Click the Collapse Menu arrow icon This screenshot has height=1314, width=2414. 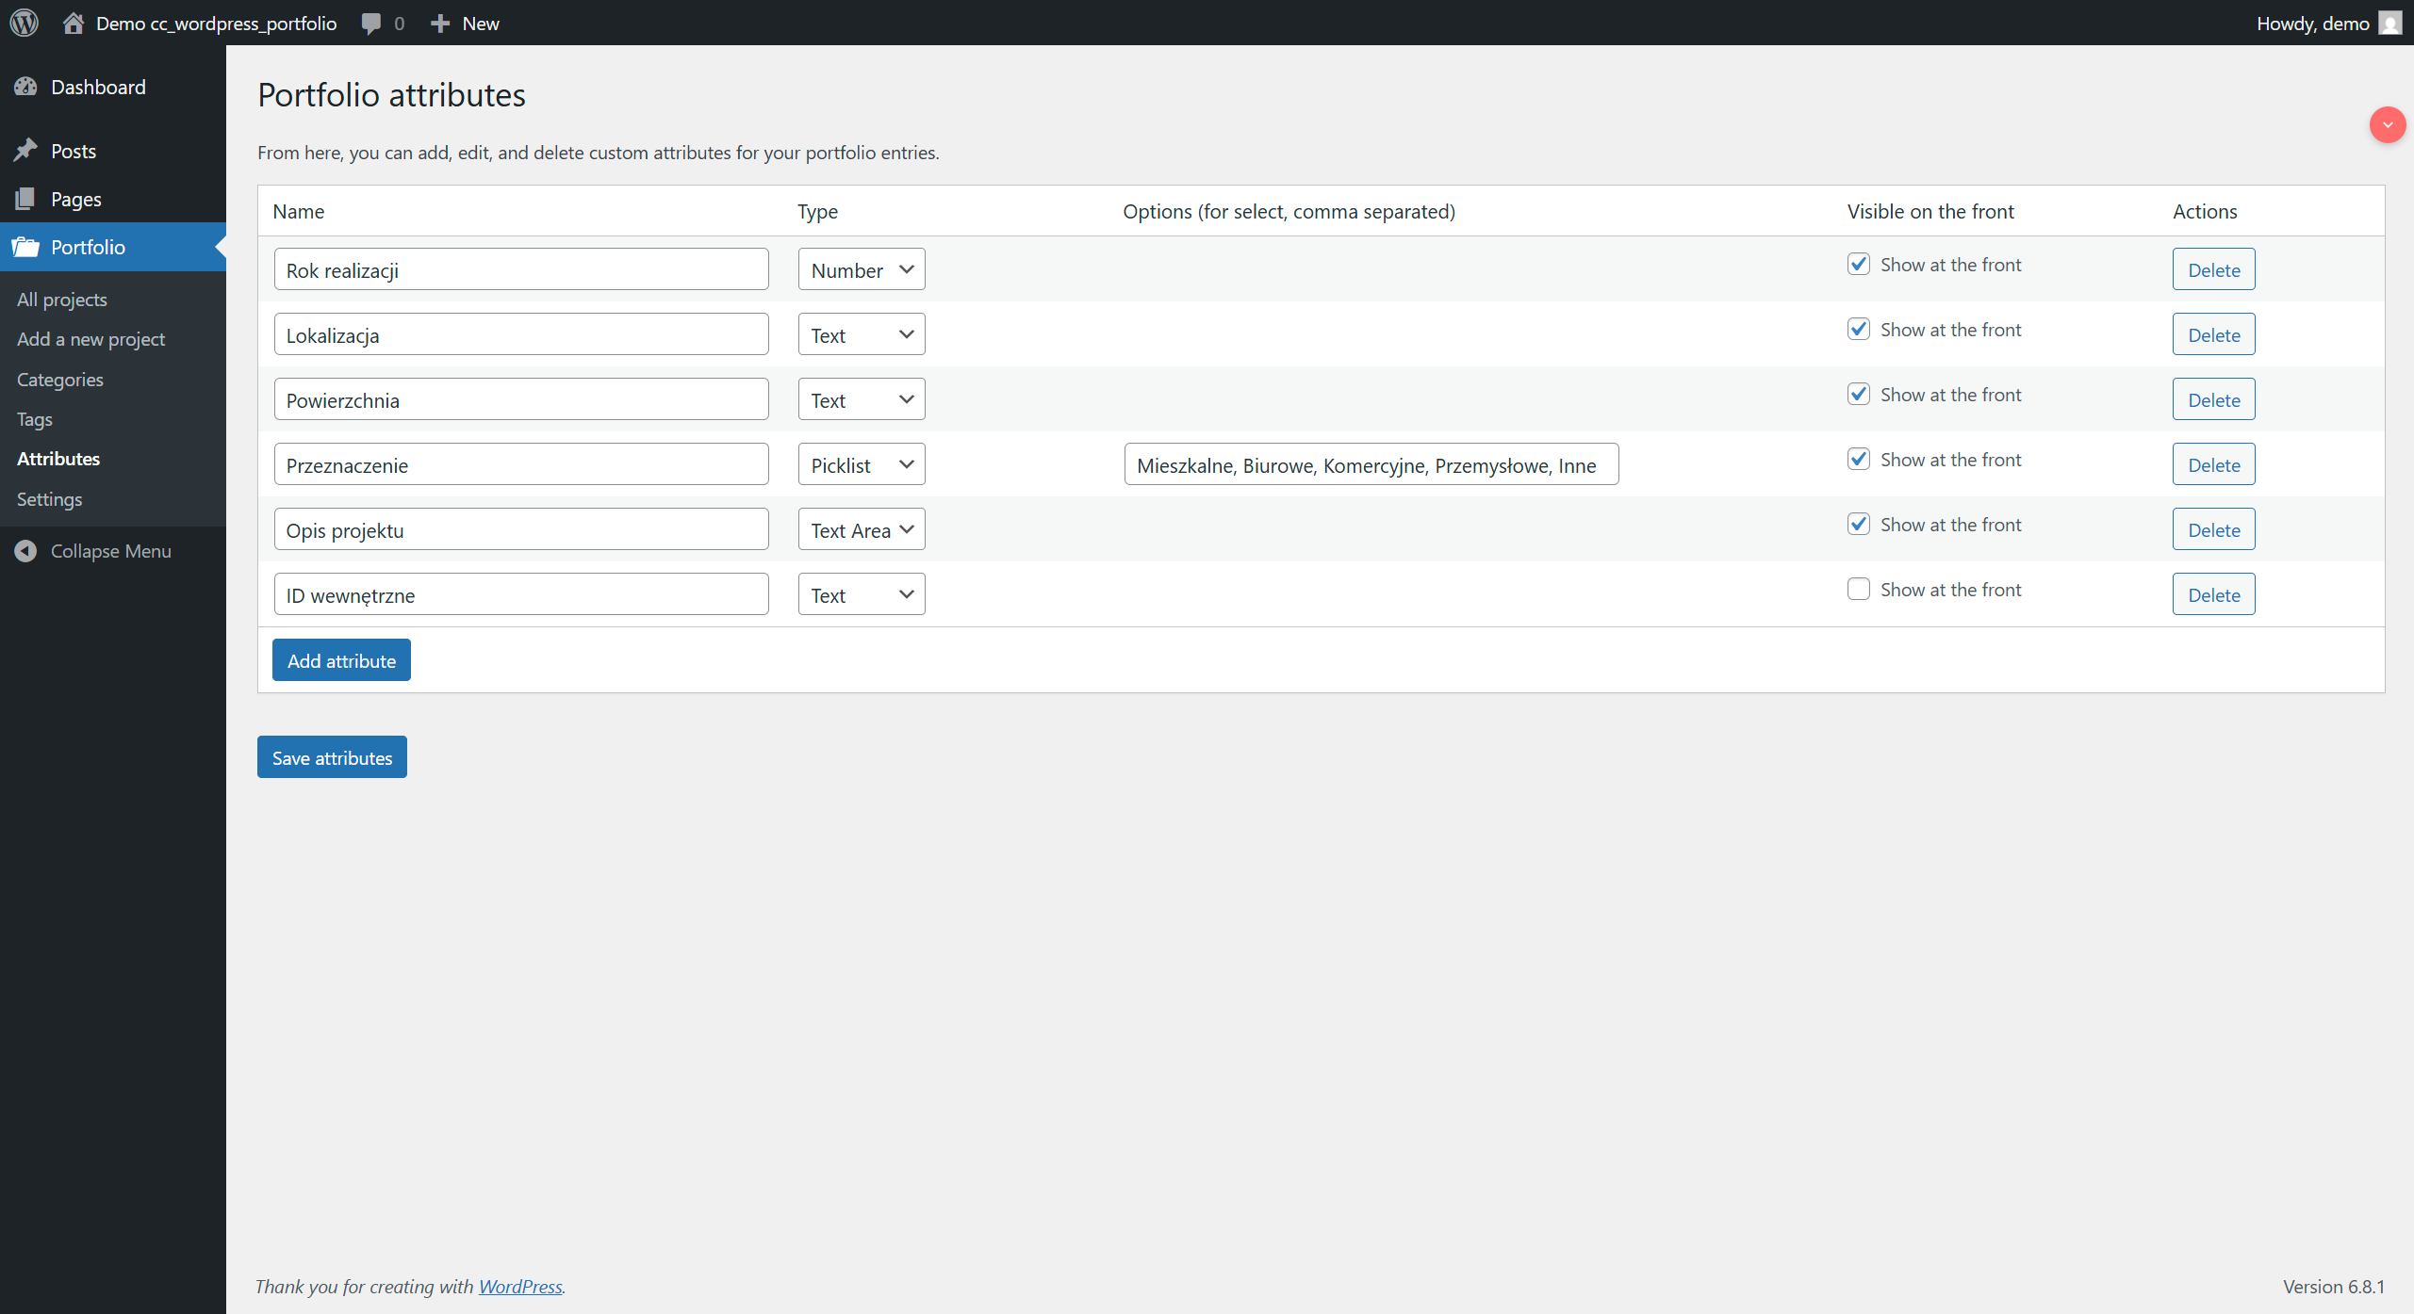(x=25, y=551)
